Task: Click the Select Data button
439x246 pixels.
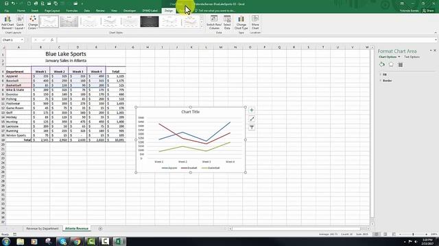Action: tap(227, 23)
